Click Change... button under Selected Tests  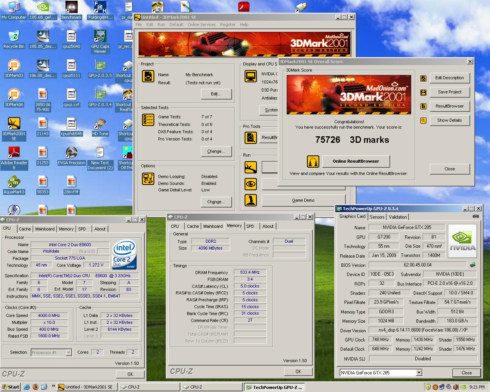[216, 151]
